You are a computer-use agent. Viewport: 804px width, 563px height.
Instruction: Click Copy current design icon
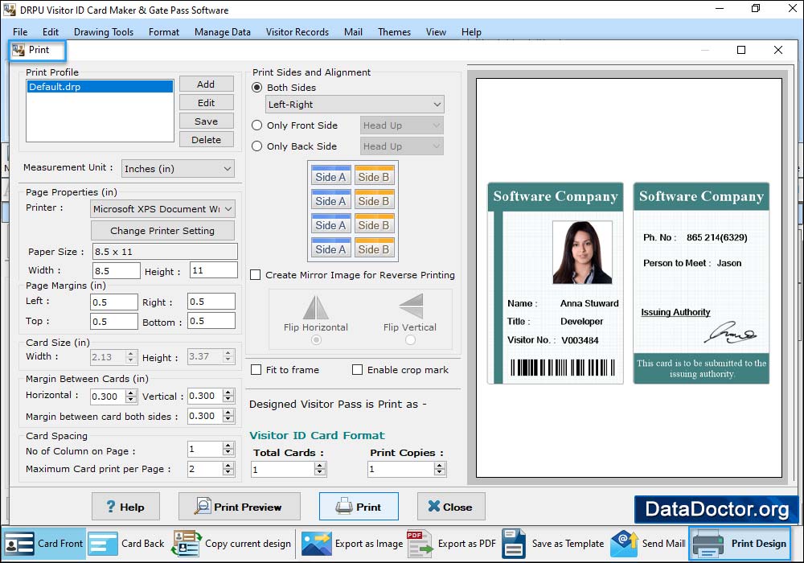[x=187, y=544]
